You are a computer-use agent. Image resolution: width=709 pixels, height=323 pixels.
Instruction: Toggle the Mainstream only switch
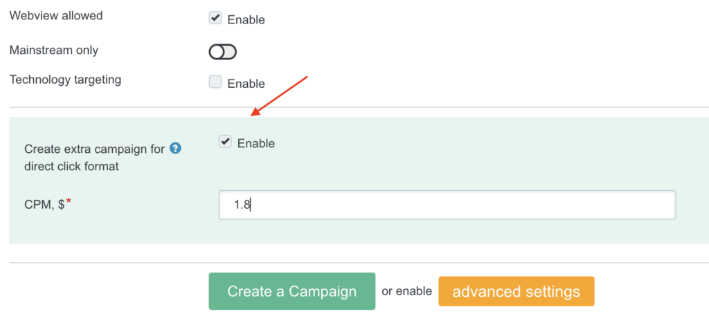tap(222, 52)
